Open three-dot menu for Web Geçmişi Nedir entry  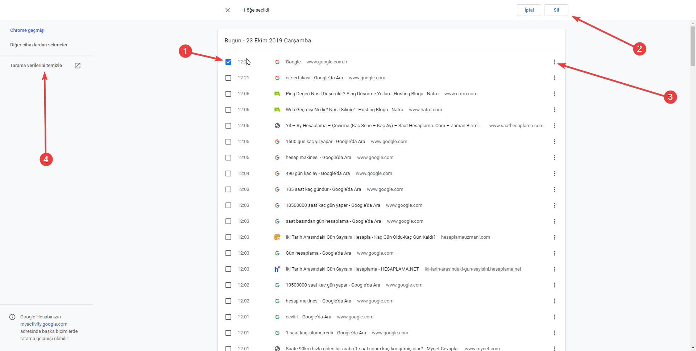[554, 110]
